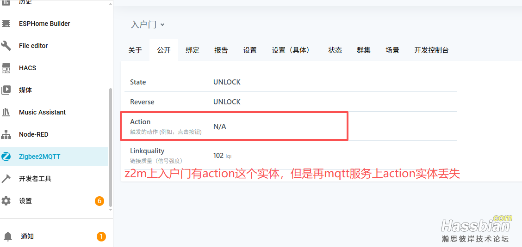Open the 群集 tab
Screen dimensions: 522x247
364,50
